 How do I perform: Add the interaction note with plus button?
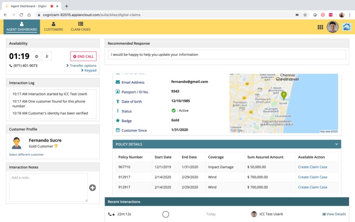click(92, 188)
